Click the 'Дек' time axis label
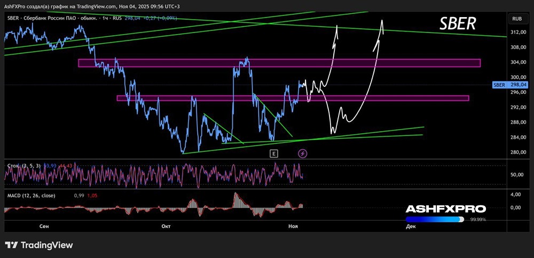The height and width of the screenshot is (258, 534). tap(411, 227)
